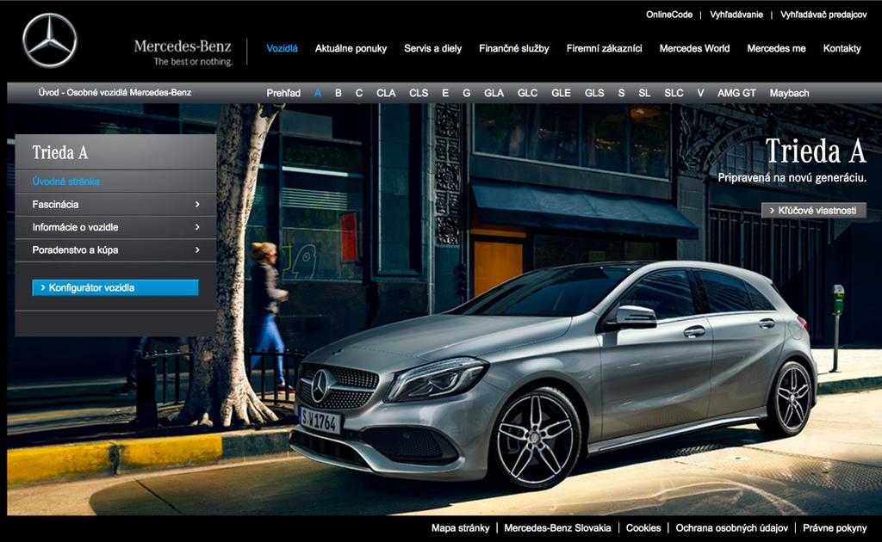Open the Právne pokyny footer link
Viewport: 882px width, 542px height.
[x=835, y=528]
